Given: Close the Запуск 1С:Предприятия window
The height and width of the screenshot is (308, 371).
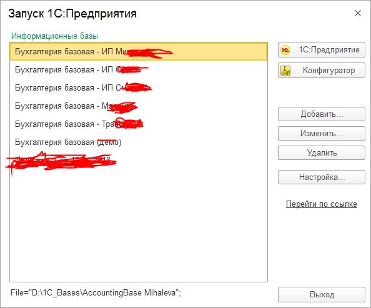Looking at the screenshot, I should click(x=358, y=13).
